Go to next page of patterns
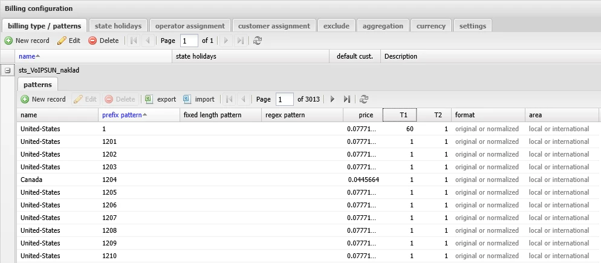Viewport: 601px width, 263px height. point(333,99)
